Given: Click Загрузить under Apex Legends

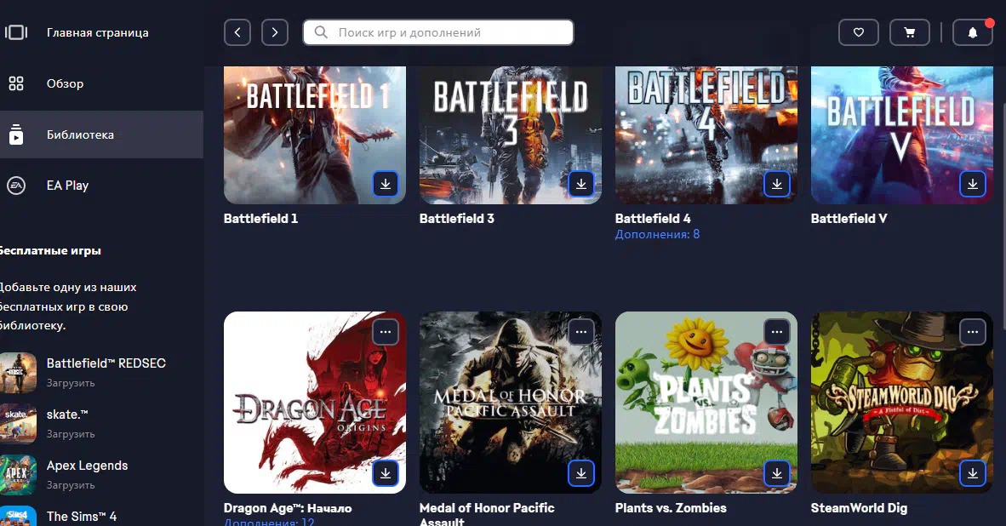Looking at the screenshot, I should point(71,485).
